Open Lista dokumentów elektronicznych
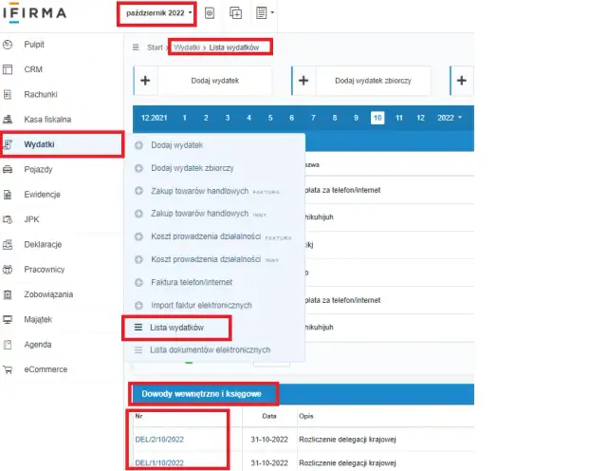The height and width of the screenshot is (471, 607). click(211, 350)
